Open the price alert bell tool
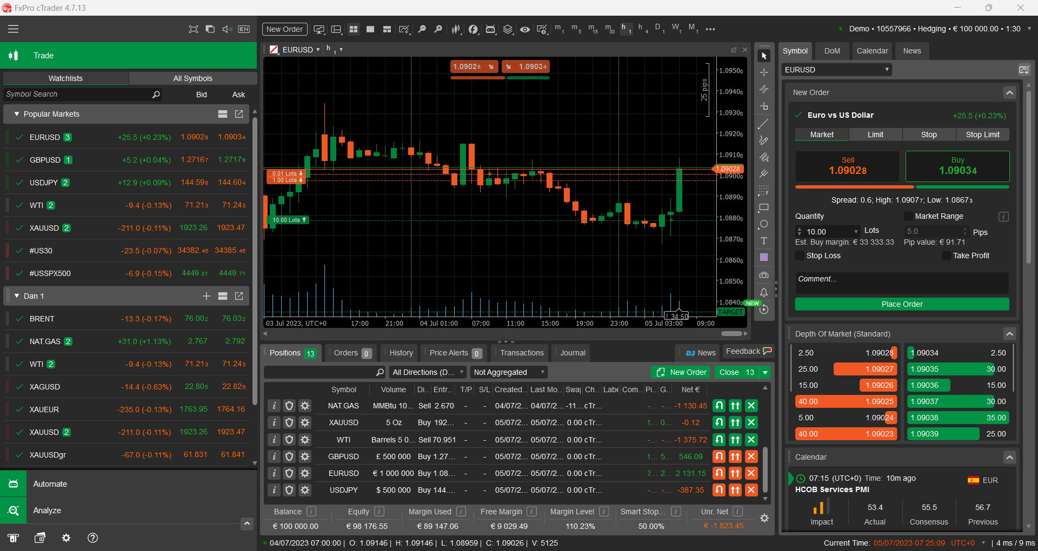1038x551 pixels. click(x=764, y=292)
